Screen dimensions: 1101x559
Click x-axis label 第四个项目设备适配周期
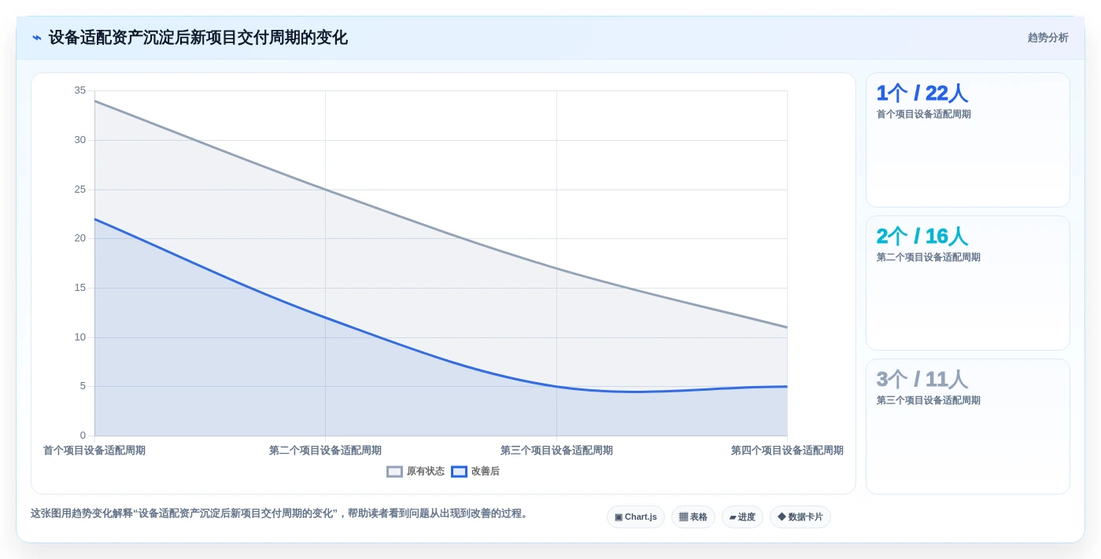787,451
